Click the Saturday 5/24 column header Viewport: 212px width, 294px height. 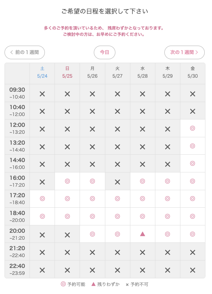[42, 72]
